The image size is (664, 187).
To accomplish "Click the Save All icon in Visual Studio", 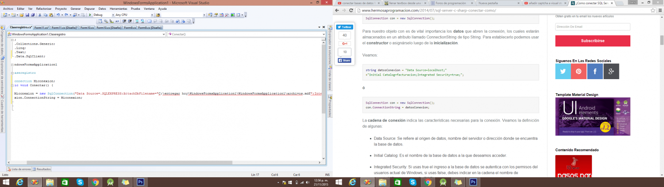I will 33,15.
